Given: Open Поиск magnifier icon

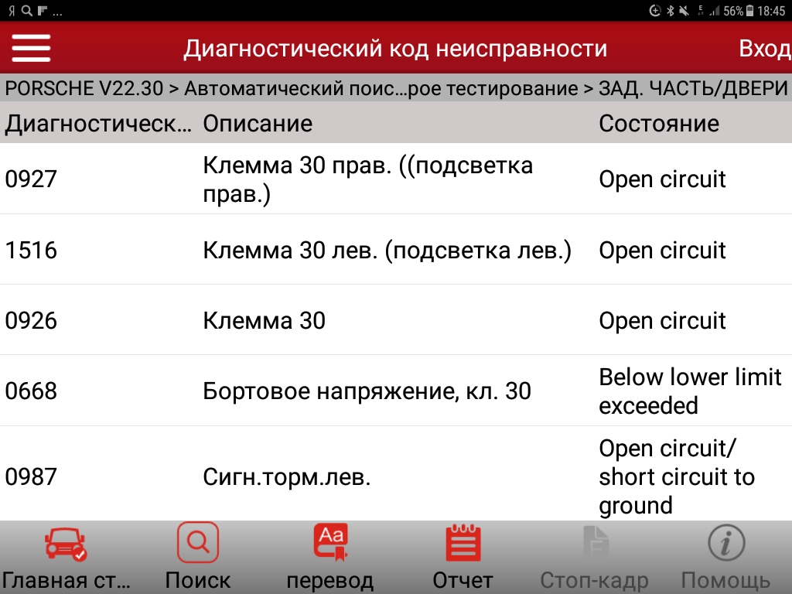Looking at the screenshot, I should point(198,544).
